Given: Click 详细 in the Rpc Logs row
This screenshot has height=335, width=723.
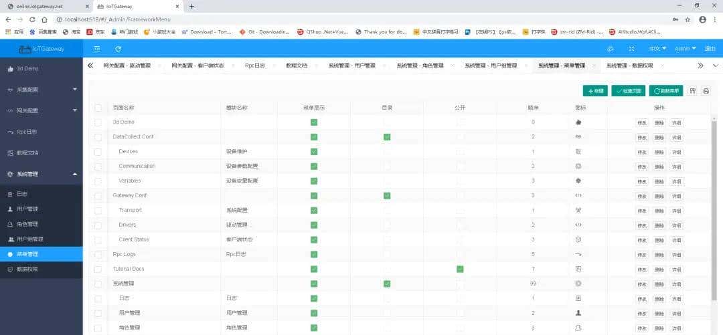Looking at the screenshot, I should 676,255.
